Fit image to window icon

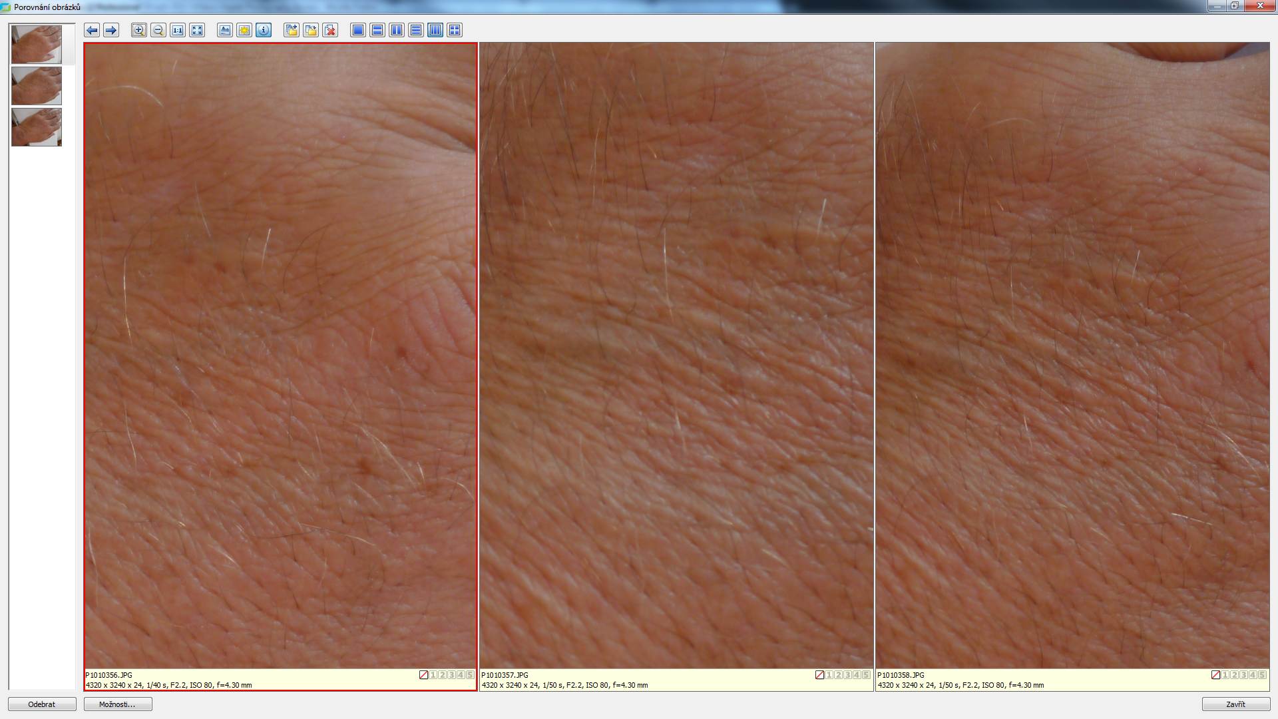197,30
